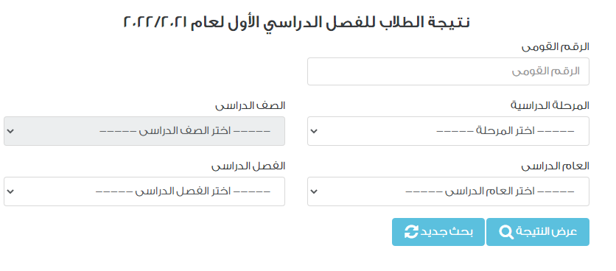This screenshot has width=616, height=271.
Task: Open the اختر العام الدراسى dropdown
Action: click(x=448, y=191)
